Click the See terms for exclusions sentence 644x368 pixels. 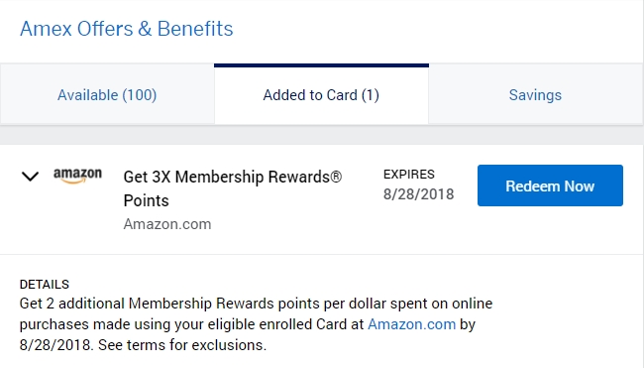182,345
